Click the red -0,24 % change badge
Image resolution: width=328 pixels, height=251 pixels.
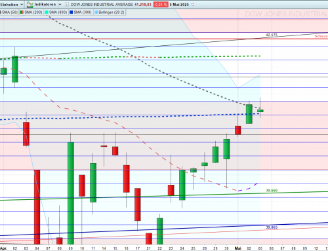[x=161, y=5]
